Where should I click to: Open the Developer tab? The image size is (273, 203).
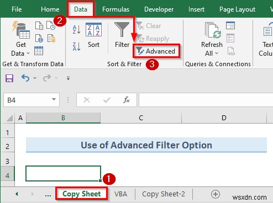click(x=159, y=9)
